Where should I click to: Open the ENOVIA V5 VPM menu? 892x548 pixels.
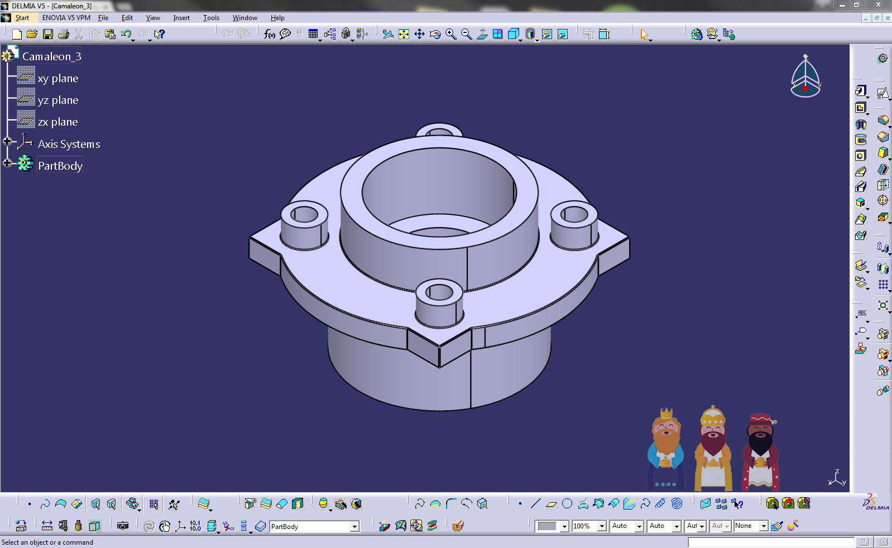click(x=66, y=18)
